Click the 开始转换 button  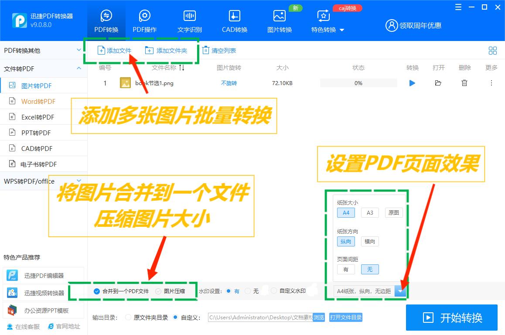[452, 318]
